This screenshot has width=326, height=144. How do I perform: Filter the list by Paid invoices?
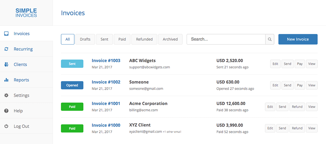click(x=122, y=39)
